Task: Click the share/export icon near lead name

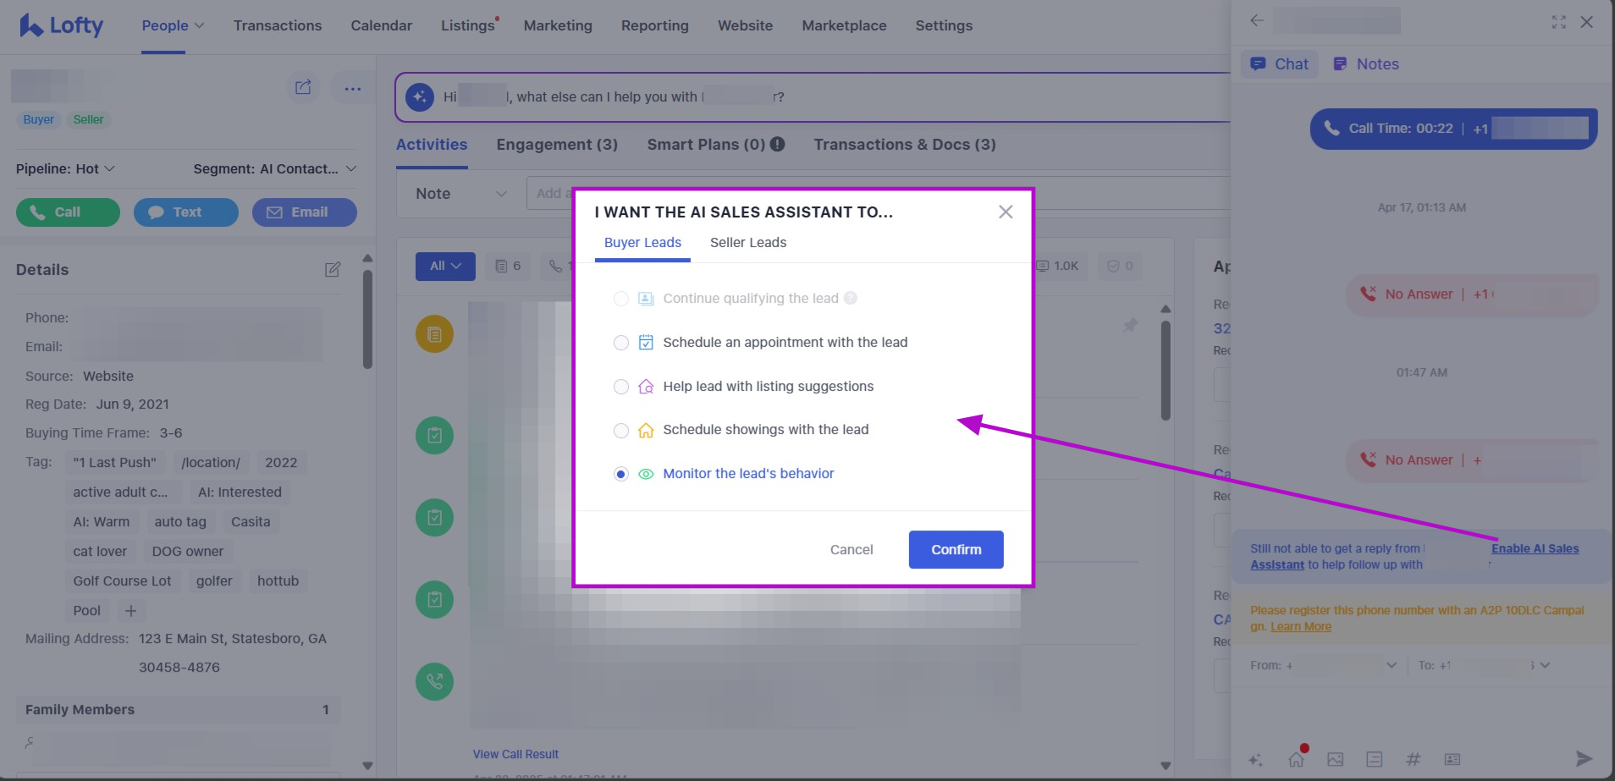Action: click(x=303, y=87)
